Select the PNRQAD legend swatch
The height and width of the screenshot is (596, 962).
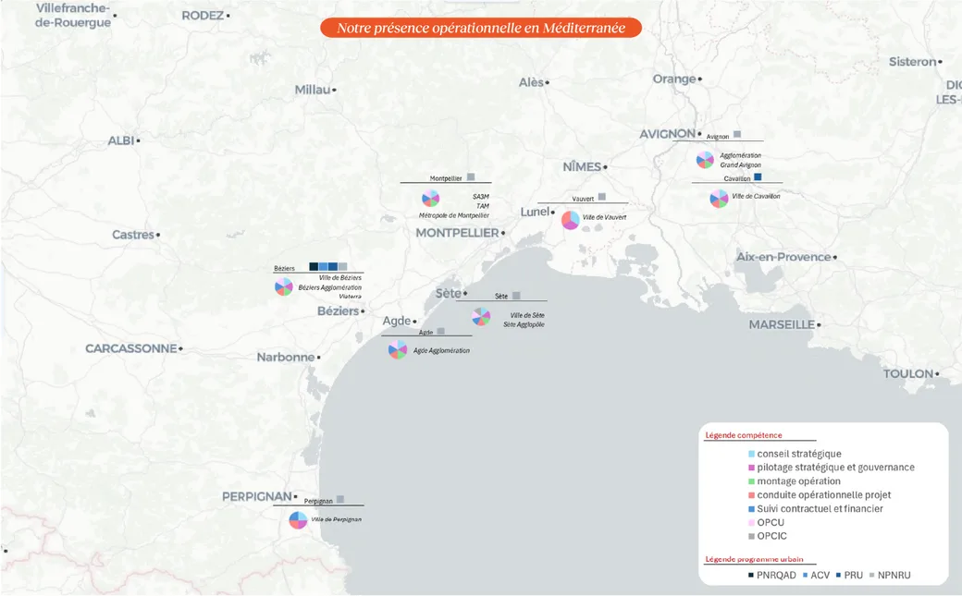[x=751, y=575]
